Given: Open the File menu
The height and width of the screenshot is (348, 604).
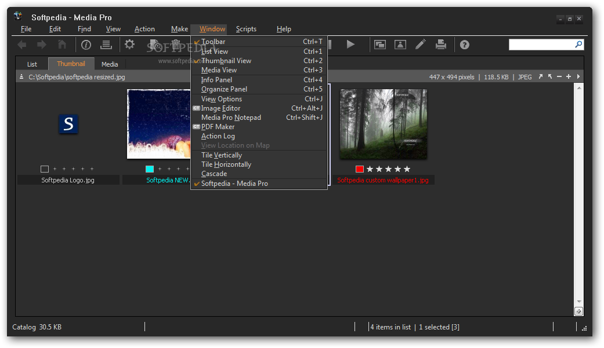Looking at the screenshot, I should click(x=26, y=29).
